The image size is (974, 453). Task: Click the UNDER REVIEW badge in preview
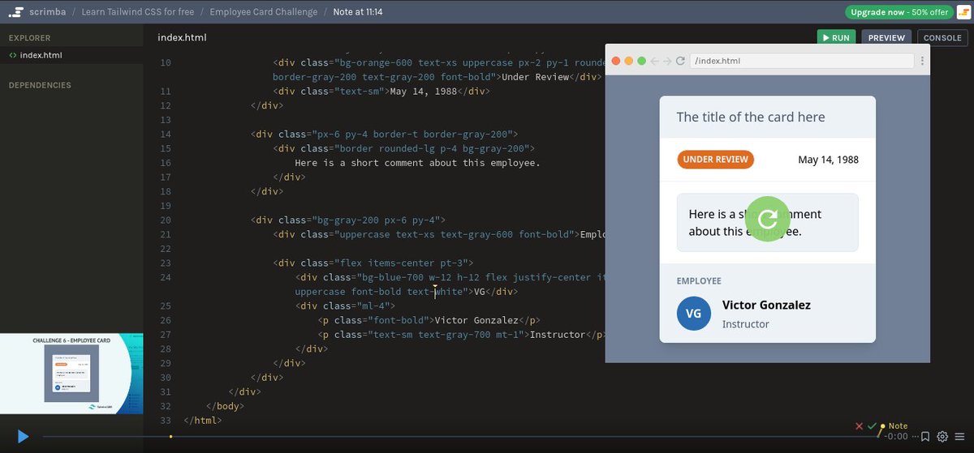[x=715, y=160]
